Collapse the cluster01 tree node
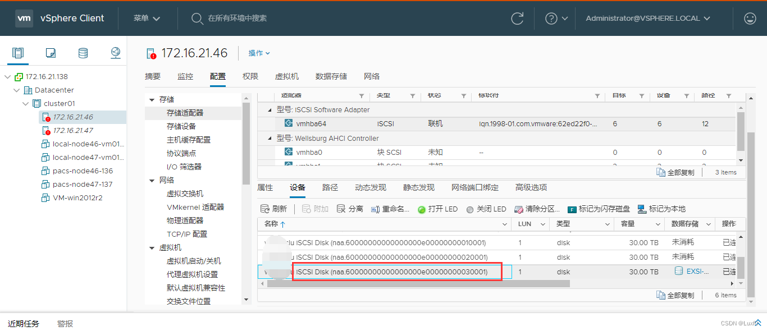The image size is (767, 331). coord(25,103)
